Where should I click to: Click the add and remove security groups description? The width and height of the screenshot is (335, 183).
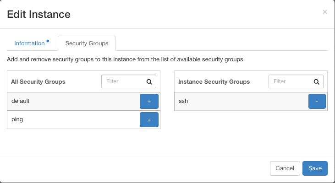126,59
